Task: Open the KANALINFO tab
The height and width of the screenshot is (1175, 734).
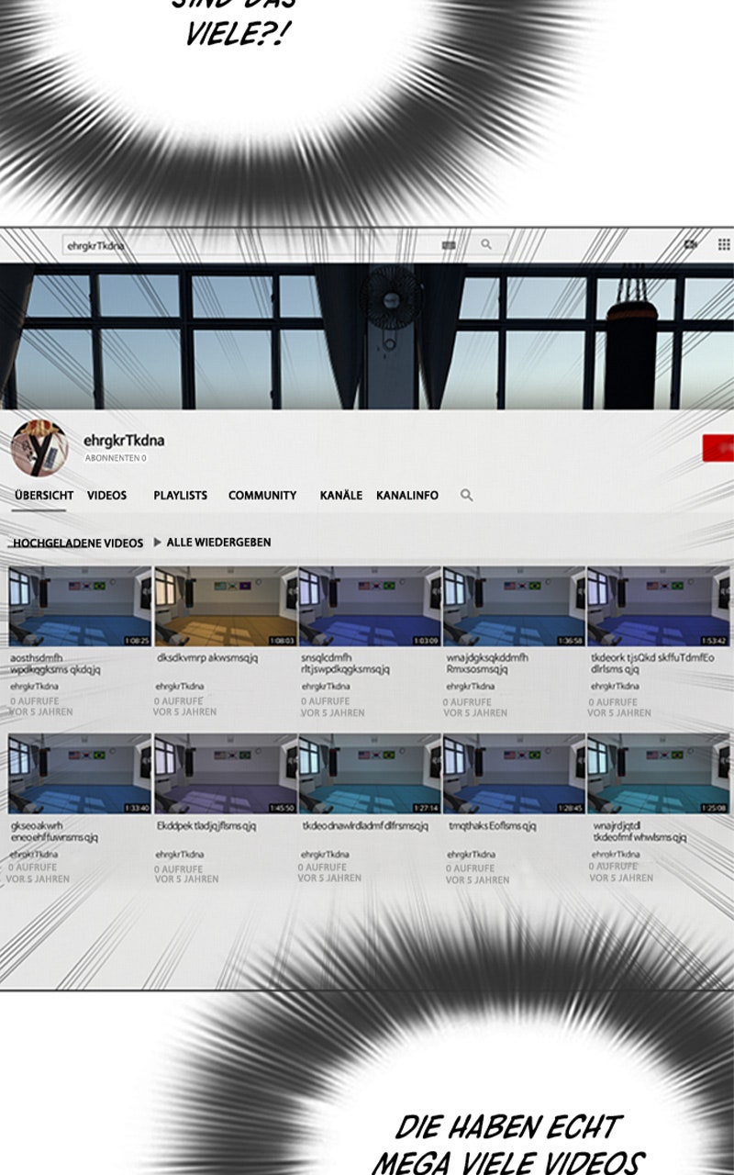Action: [407, 496]
